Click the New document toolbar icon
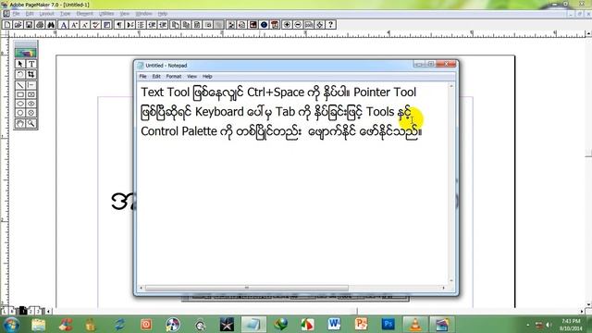Screen dimensions: 592x333 coord(7,25)
